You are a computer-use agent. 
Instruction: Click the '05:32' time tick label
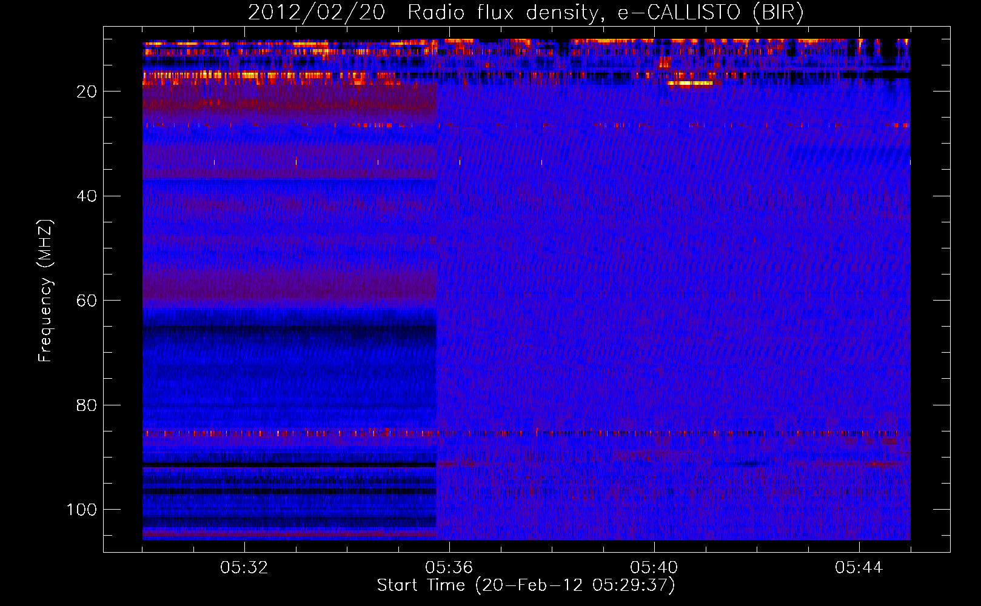tap(244, 568)
